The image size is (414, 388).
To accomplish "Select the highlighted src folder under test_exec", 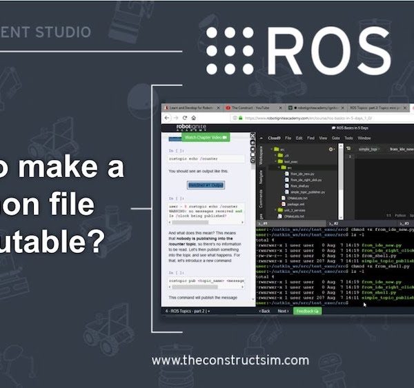I will pyautogui.click(x=303, y=167).
